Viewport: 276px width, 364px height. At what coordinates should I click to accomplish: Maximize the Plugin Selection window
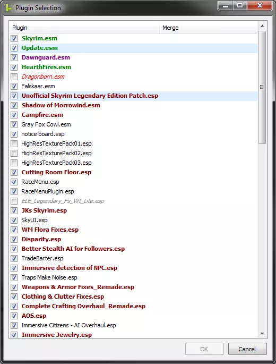(240, 5)
